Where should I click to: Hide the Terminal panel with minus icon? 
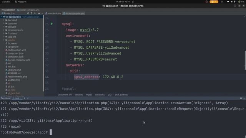pyautogui.click(x=244, y=98)
